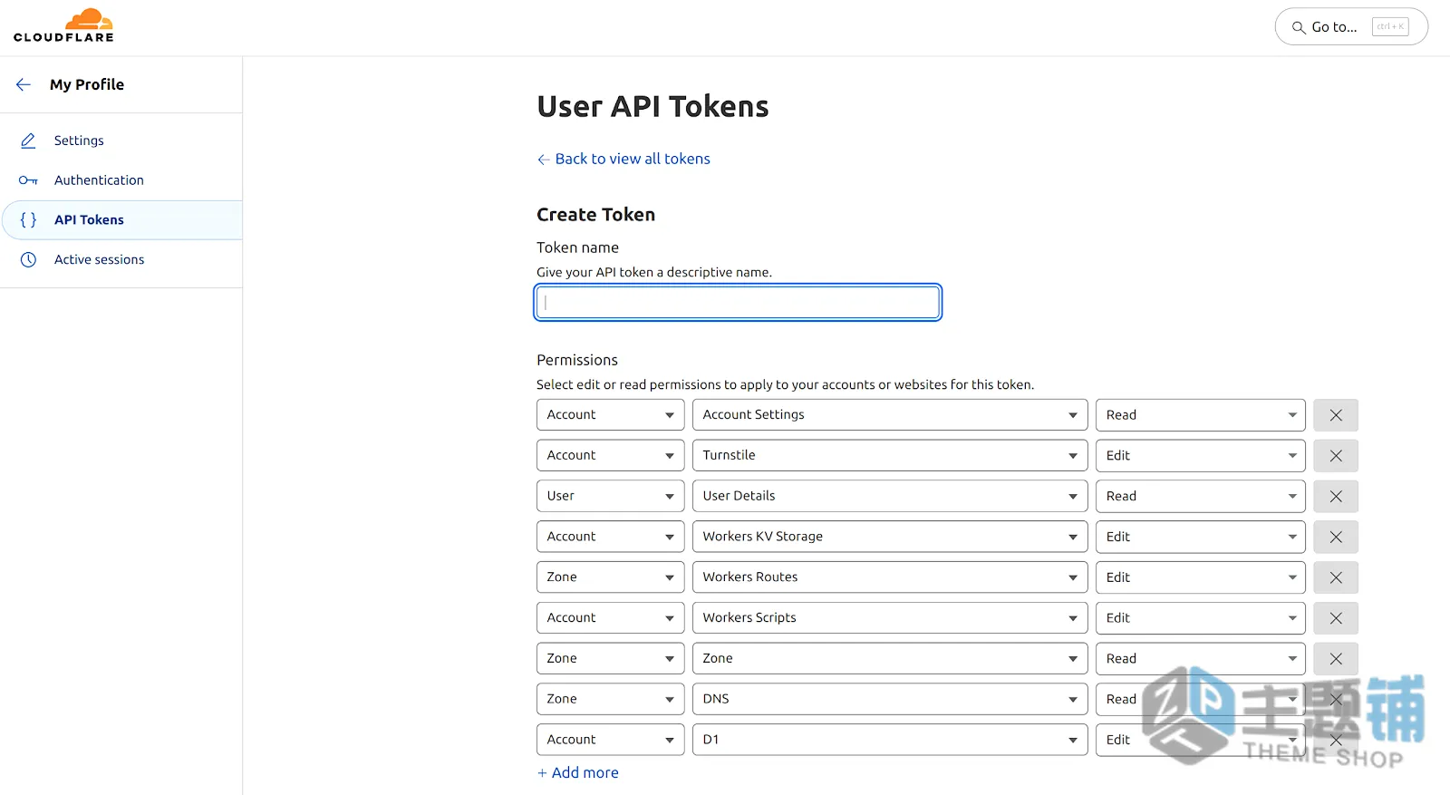
Task: Go to My Profile heading
Action: point(87,84)
